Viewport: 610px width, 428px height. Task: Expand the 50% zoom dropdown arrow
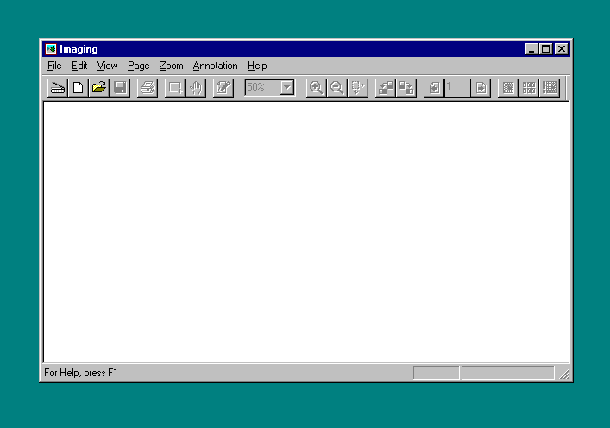pos(287,87)
